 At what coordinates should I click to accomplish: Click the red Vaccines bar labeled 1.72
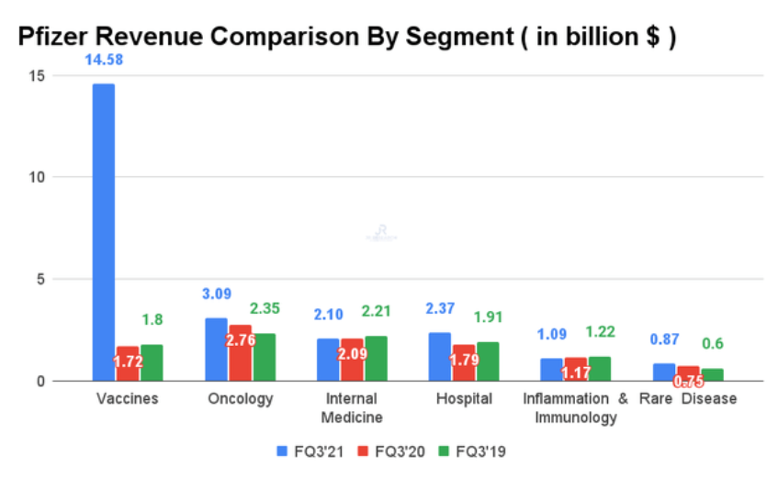(128, 363)
